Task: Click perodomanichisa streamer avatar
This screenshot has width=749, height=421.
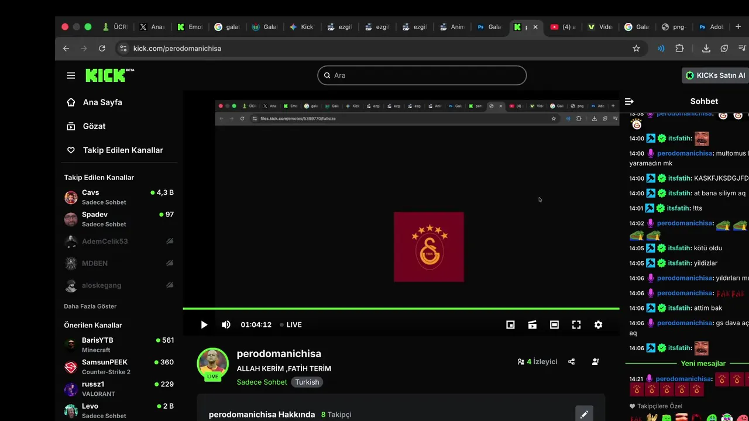Action: 212,363
